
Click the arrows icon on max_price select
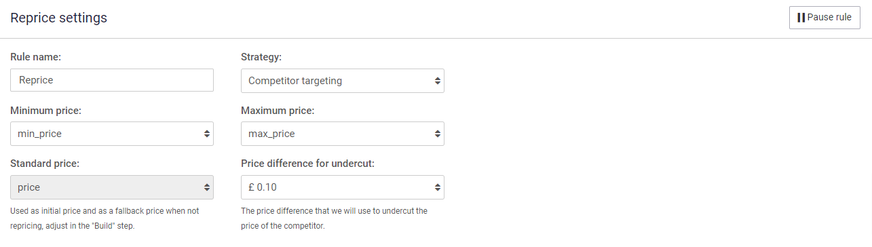point(438,134)
